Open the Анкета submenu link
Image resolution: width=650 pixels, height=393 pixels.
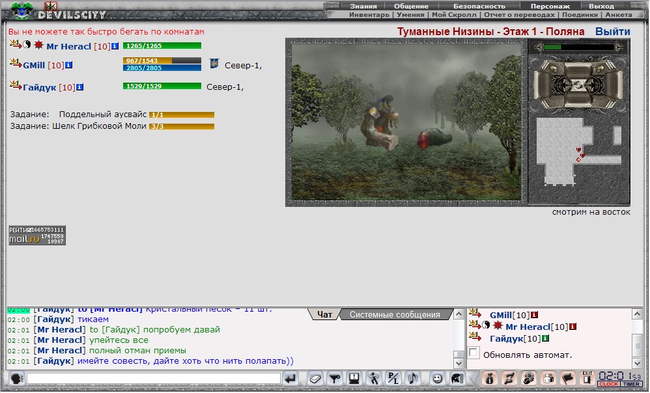[619, 14]
